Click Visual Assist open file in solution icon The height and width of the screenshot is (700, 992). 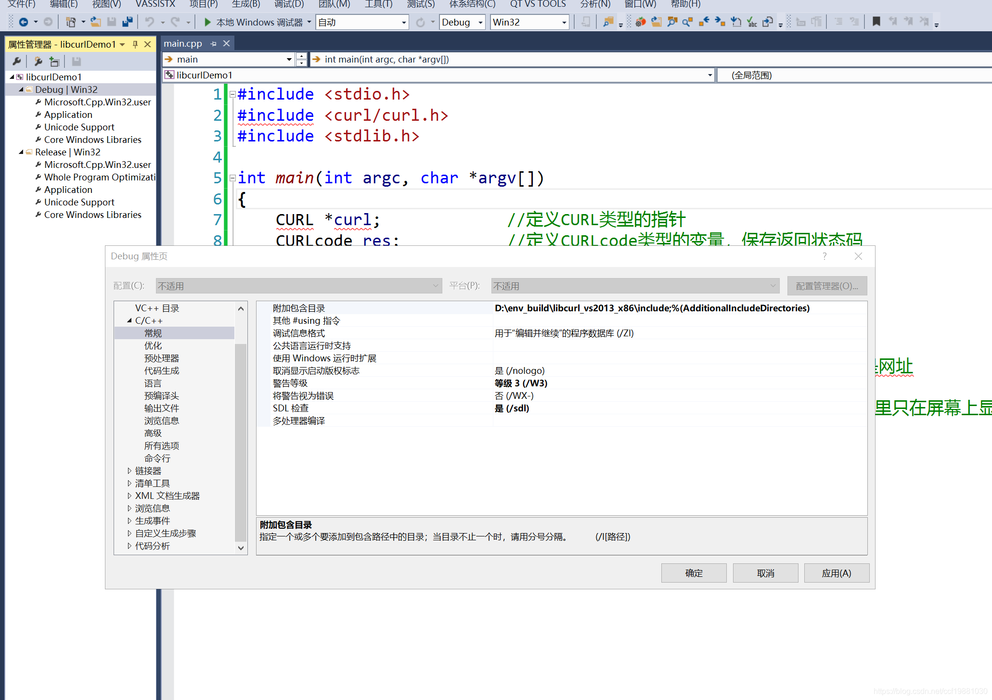pyautogui.click(x=656, y=22)
